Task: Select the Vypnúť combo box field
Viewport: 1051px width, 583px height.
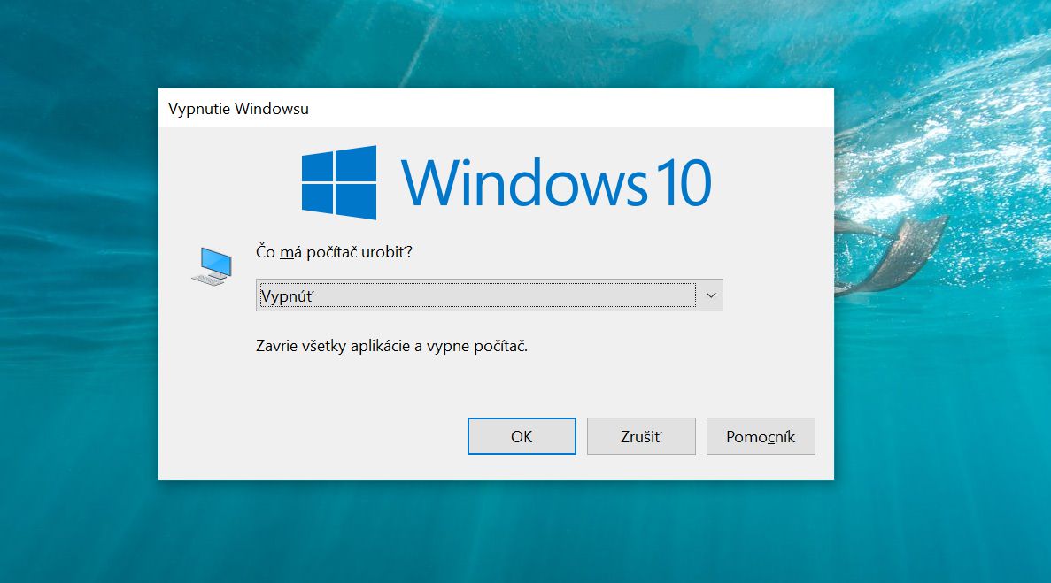Action: 490,295
